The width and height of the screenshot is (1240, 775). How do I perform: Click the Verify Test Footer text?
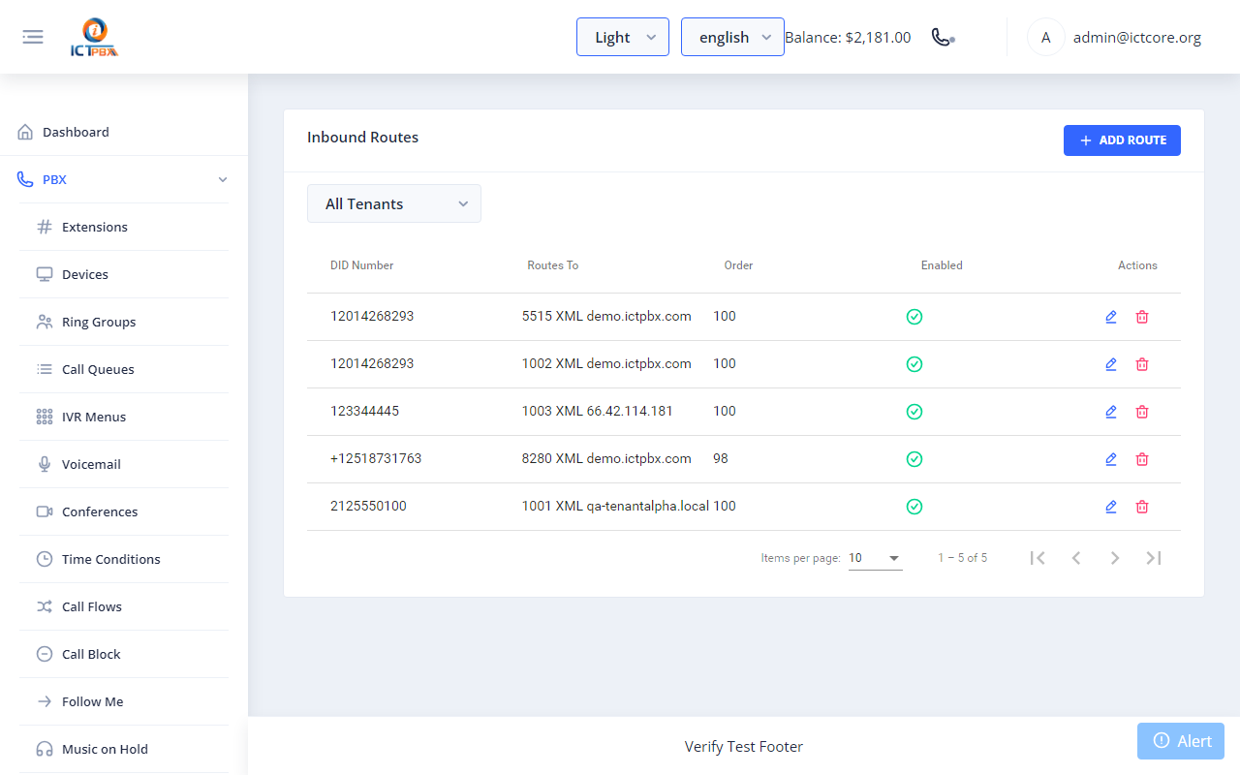coord(744,746)
